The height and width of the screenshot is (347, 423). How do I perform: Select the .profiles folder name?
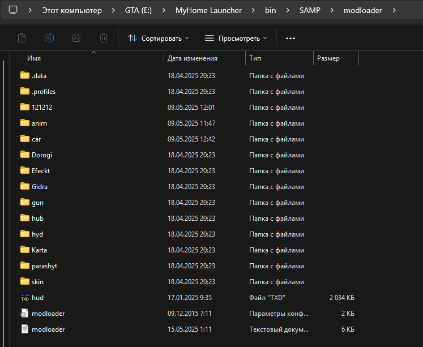click(44, 92)
